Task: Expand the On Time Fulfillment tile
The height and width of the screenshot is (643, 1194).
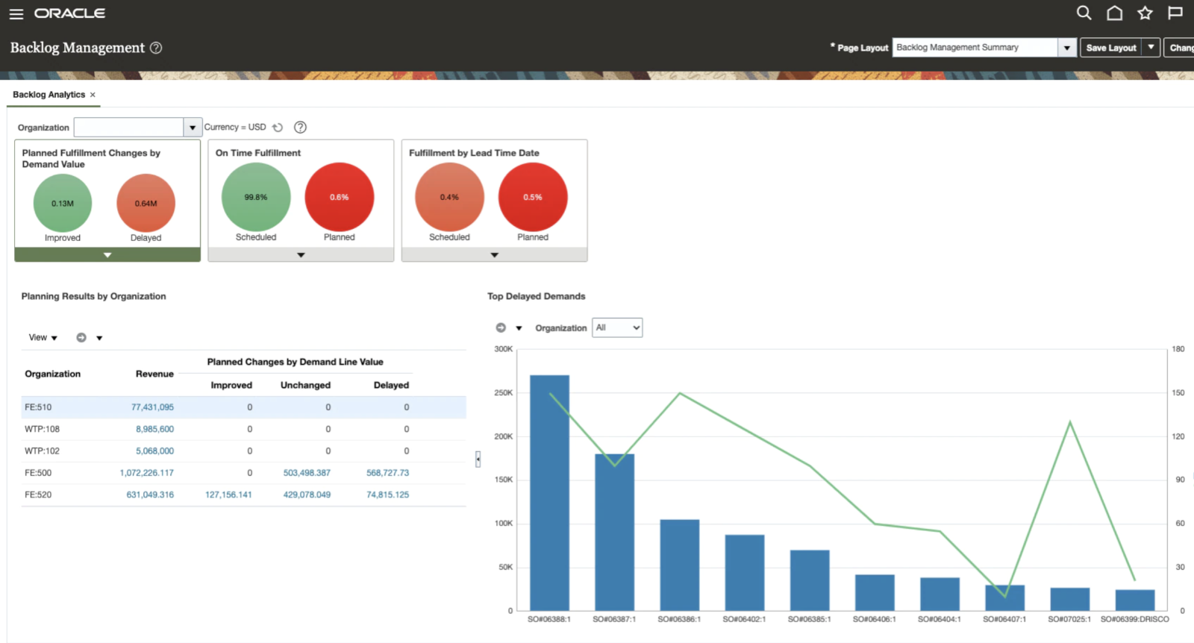Action: (301, 255)
